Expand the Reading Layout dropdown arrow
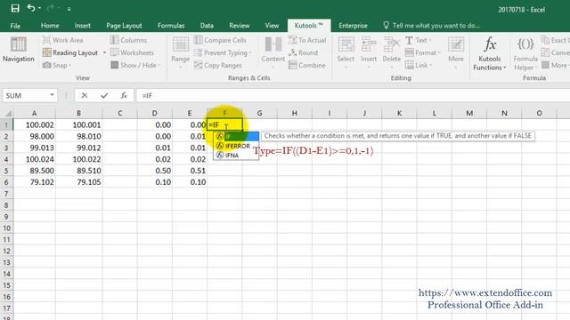This screenshot has height=320, width=570. click(x=104, y=52)
